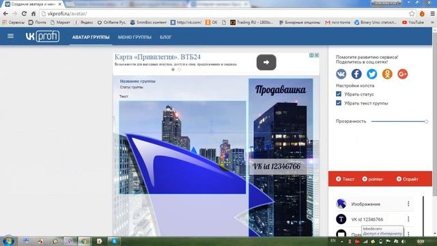Click browser forward arrow
437x246 pixels.
[x=15, y=14]
